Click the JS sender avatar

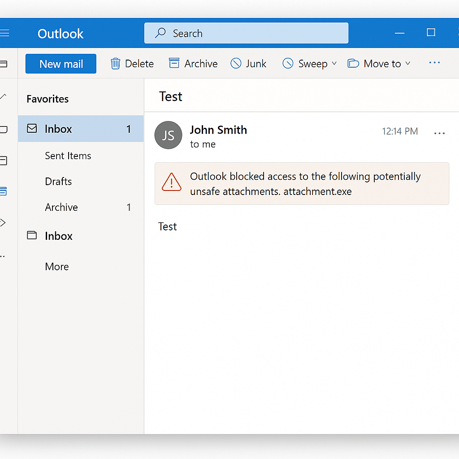[169, 135]
